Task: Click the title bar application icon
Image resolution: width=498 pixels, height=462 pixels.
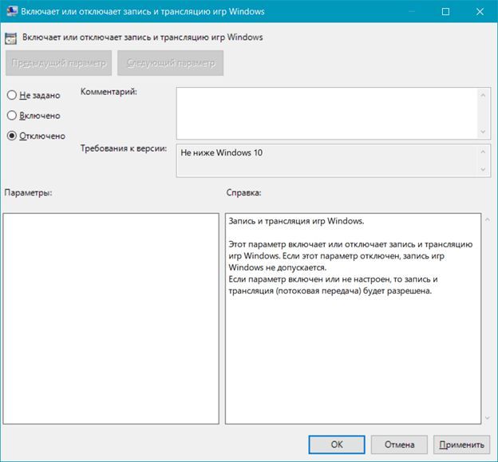Action: pyautogui.click(x=12, y=11)
